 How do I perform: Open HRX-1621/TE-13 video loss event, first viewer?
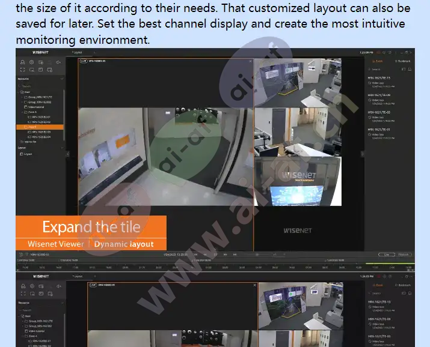pyautogui.click(x=381, y=82)
